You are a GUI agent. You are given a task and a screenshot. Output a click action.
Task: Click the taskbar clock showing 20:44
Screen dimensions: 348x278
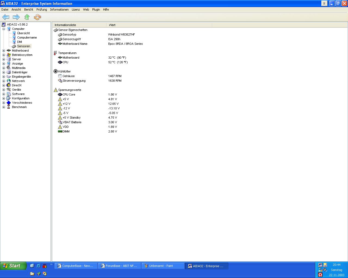[x=337, y=265]
